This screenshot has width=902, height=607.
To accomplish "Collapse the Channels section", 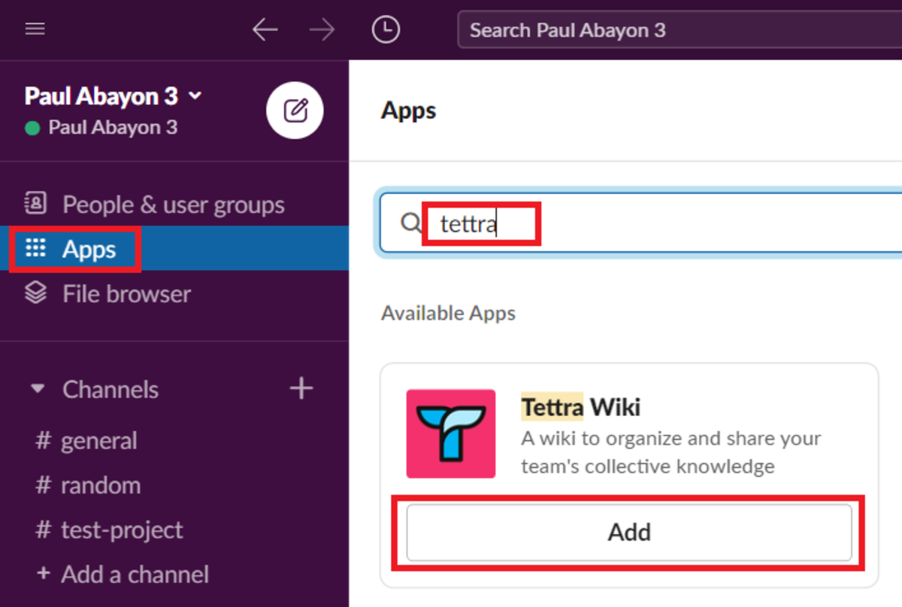I will [38, 389].
